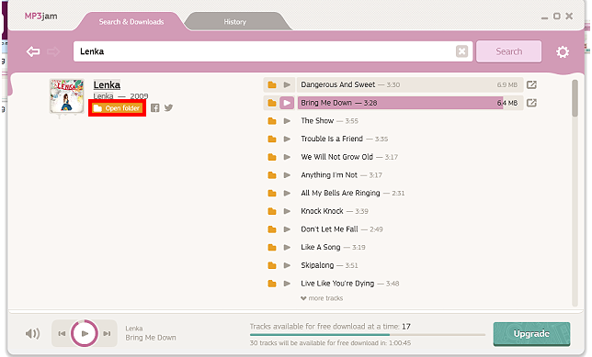The image size is (592, 357).
Task: Click main player play button
Action: (85, 333)
